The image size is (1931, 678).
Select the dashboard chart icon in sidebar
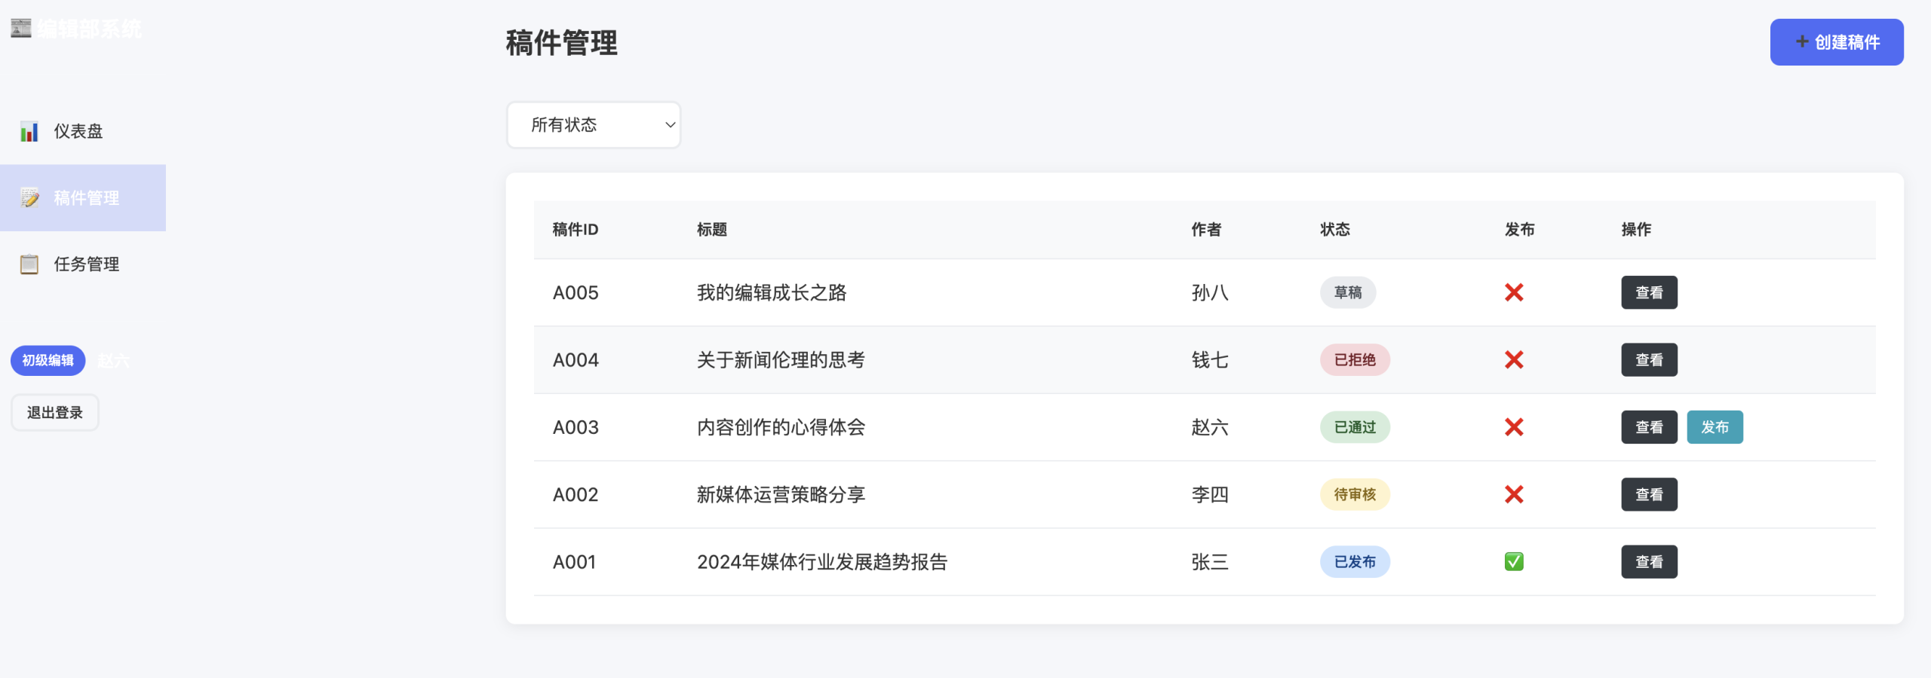pyautogui.click(x=29, y=132)
